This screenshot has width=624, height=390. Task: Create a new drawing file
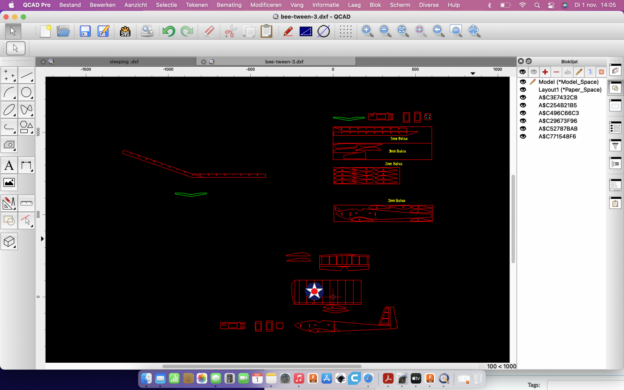pyautogui.click(x=46, y=31)
